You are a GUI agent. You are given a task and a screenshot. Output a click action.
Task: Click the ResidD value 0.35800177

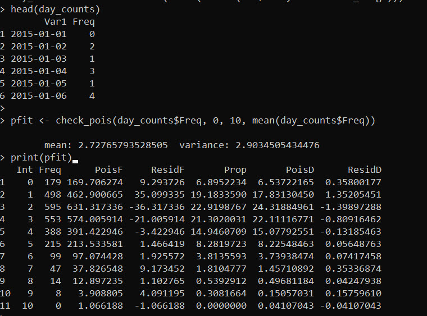(x=353, y=182)
